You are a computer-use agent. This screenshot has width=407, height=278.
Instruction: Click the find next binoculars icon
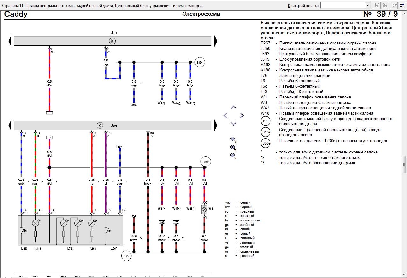(x=376, y=5)
